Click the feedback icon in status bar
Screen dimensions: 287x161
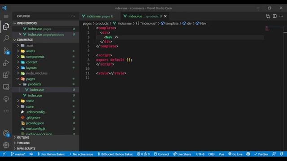tap(274, 154)
